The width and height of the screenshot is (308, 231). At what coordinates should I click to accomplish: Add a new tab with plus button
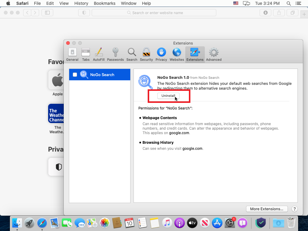(x=304, y=14)
